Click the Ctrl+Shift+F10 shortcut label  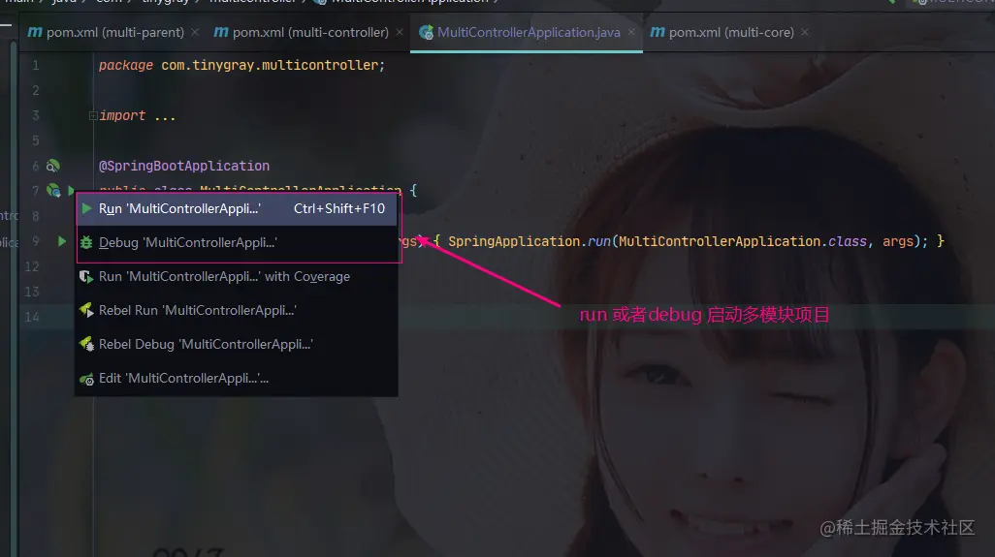click(338, 208)
